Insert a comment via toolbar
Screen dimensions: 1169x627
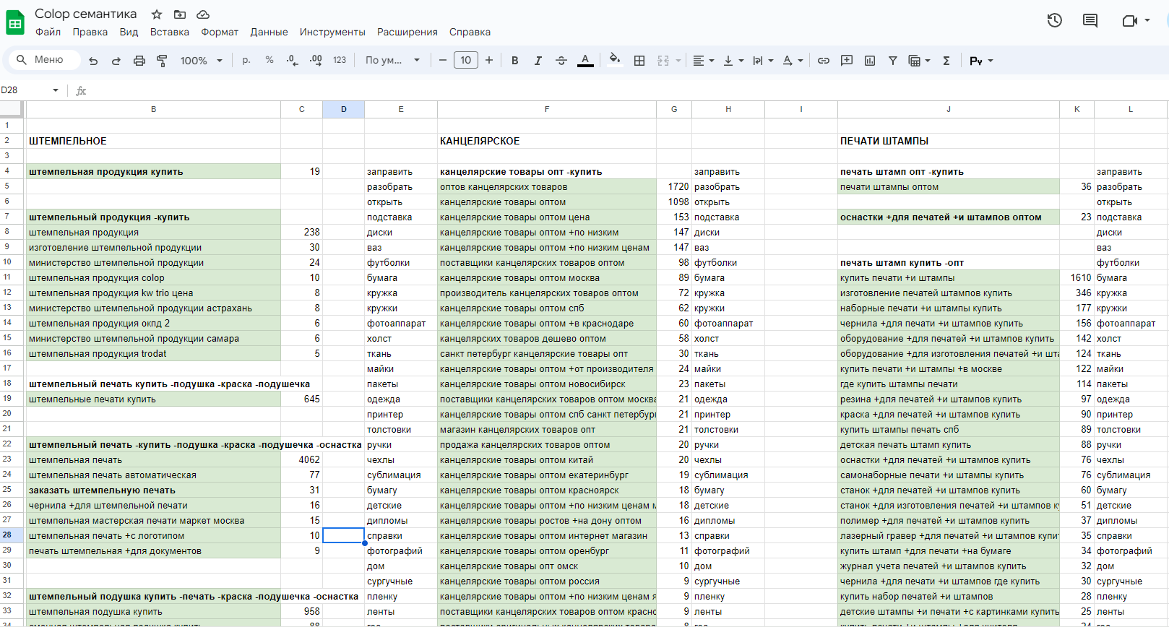[x=847, y=61]
